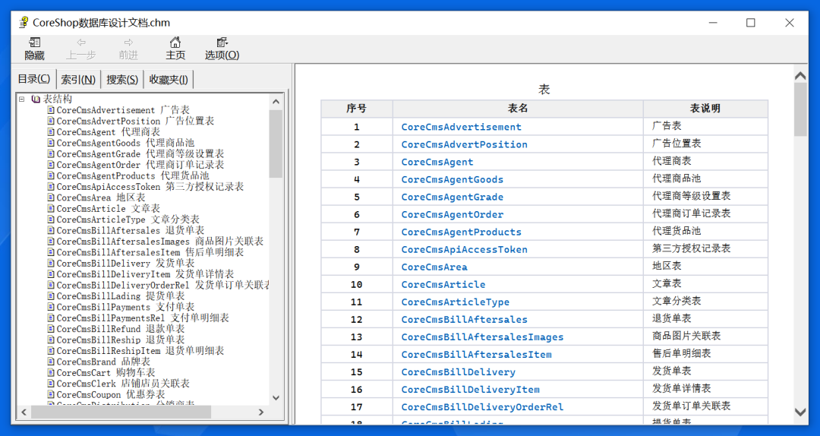The height and width of the screenshot is (436, 820).
Task: Open the CoreCmsAgentOrder link in the table
Action: (x=453, y=215)
